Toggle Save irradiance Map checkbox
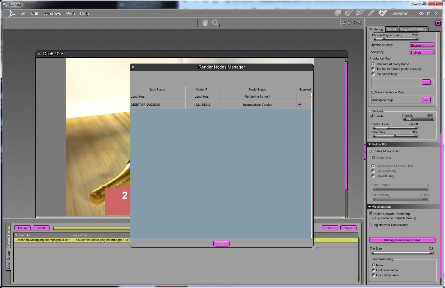The height and width of the screenshot is (288, 445). pyautogui.click(x=373, y=92)
